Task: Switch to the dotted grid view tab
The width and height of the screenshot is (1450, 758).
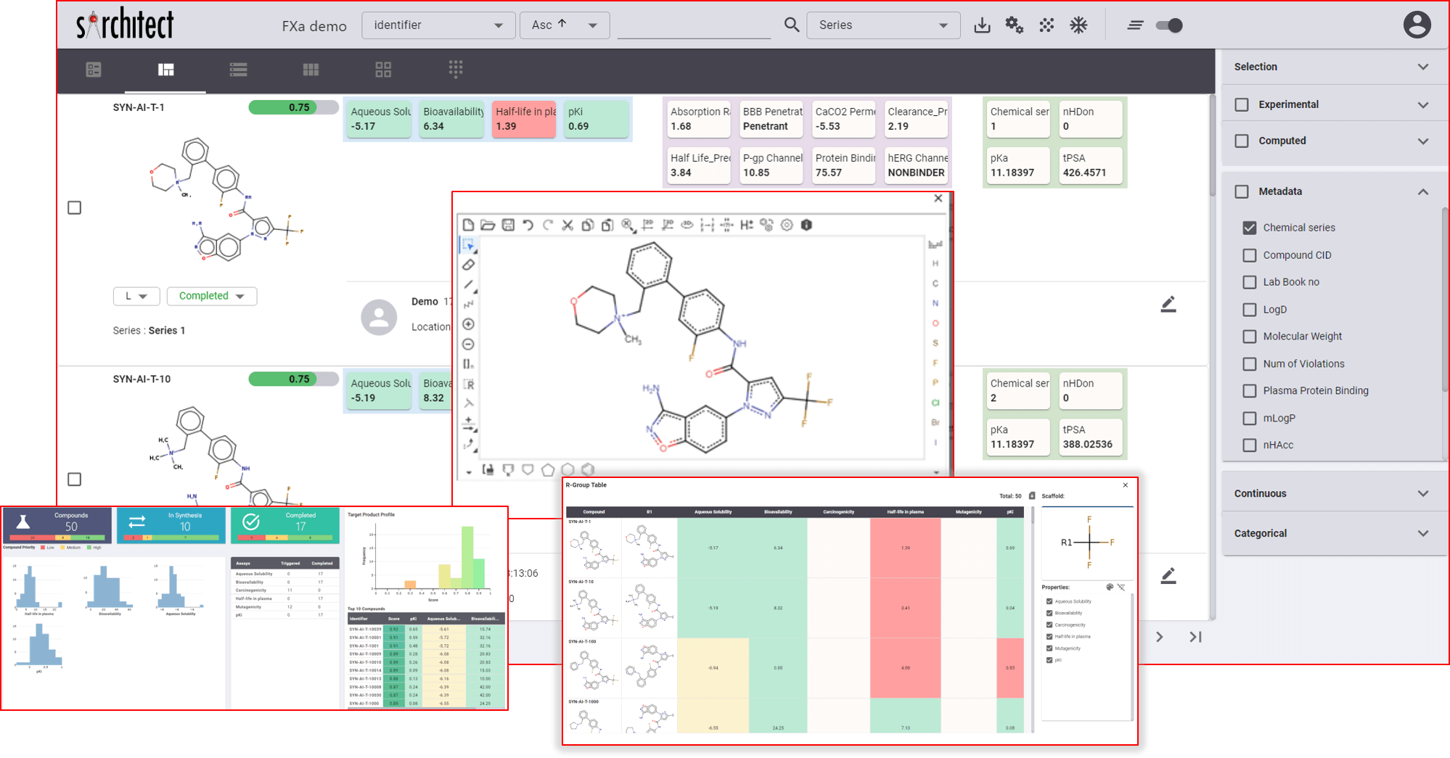Action: pos(455,70)
